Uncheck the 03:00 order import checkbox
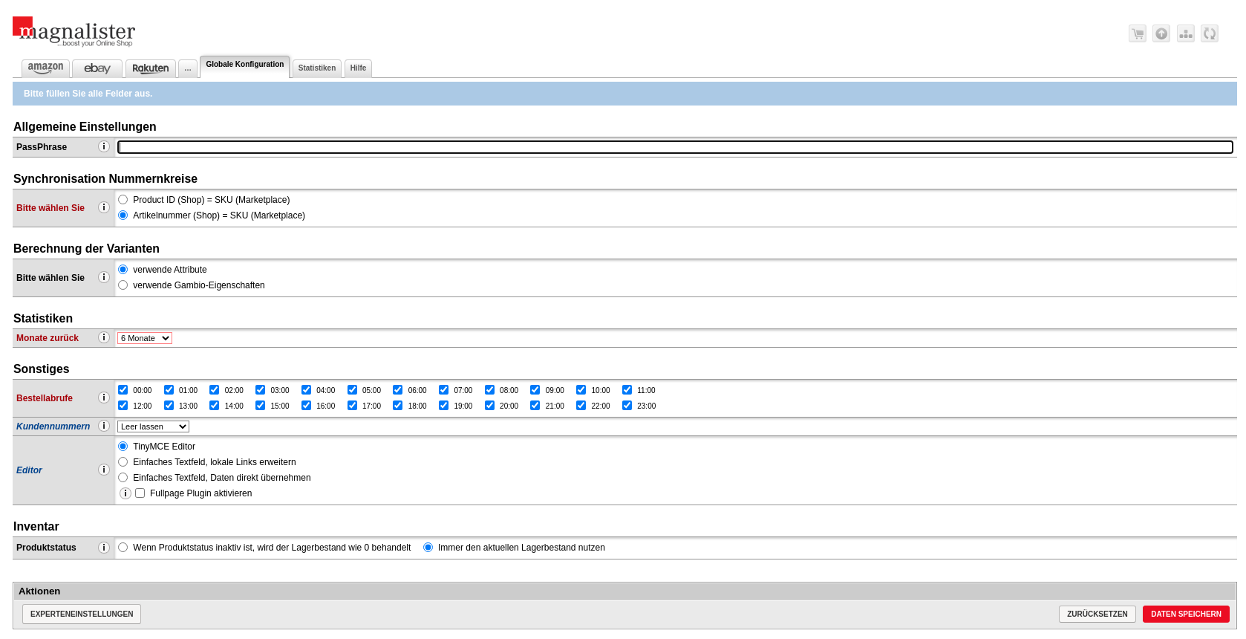Screen dimensions: 1246x639 tap(261, 390)
